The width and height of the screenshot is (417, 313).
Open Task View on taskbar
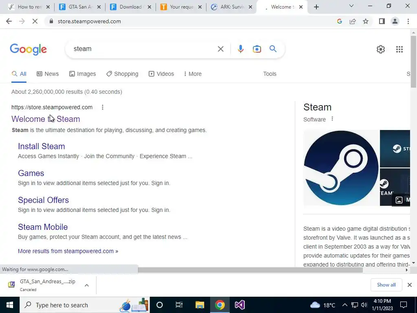coord(179,305)
